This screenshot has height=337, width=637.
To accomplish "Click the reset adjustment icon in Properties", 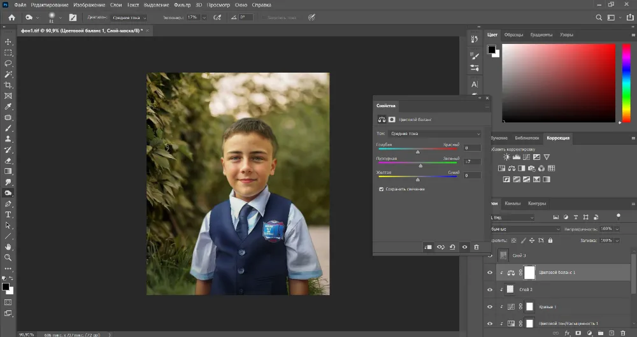I will [x=452, y=247].
